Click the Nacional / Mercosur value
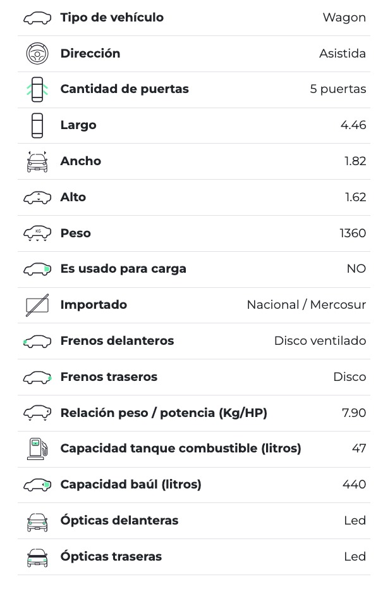The width and height of the screenshot is (383, 591). coord(306,305)
